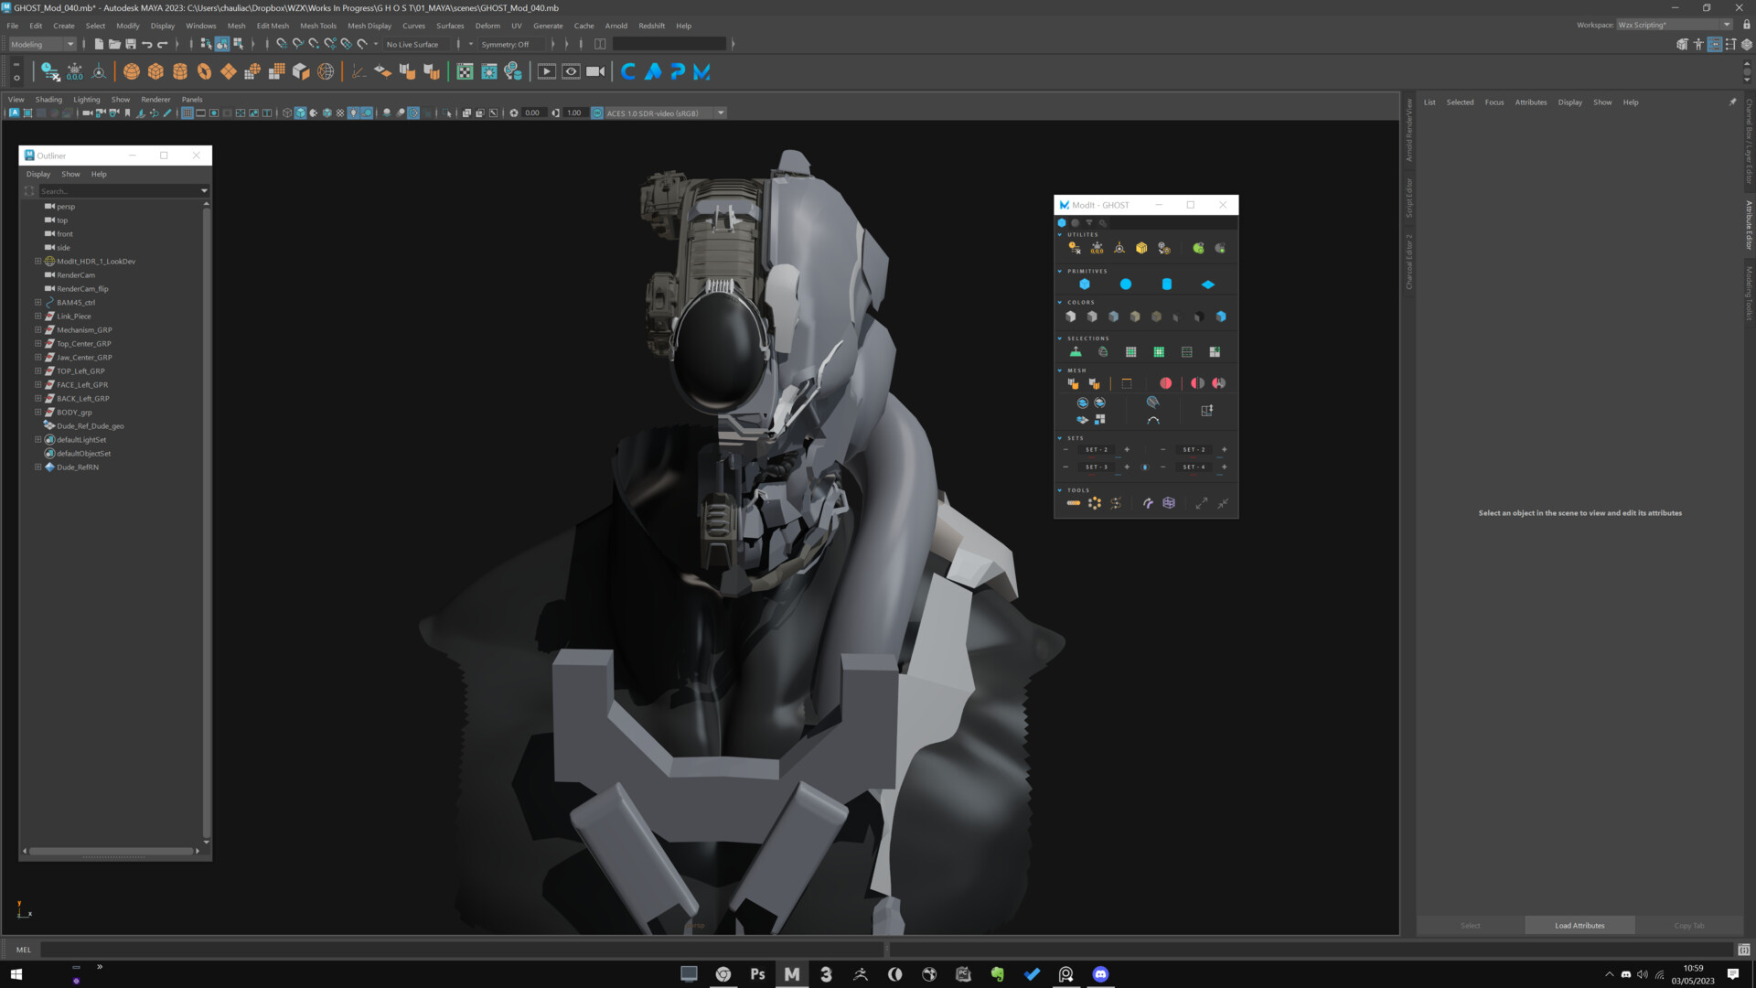
Task: Pick the blue color swatch in ModIt Colors
Action: (x=1222, y=315)
